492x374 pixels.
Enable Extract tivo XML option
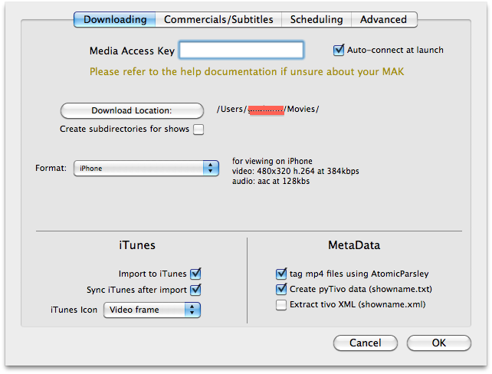click(280, 305)
